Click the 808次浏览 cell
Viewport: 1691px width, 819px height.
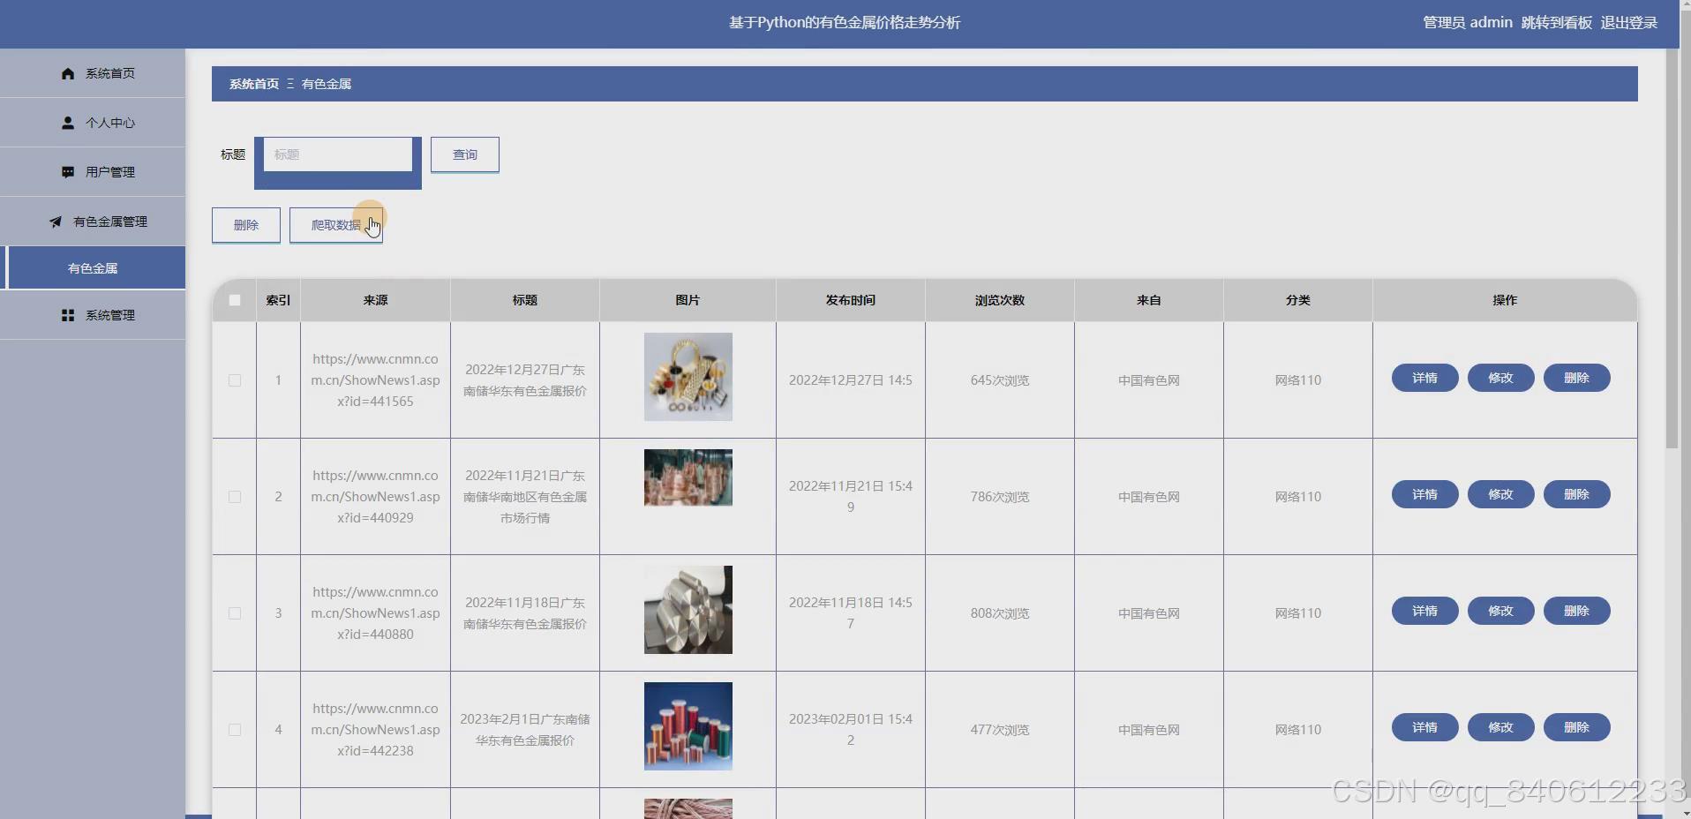click(1000, 613)
